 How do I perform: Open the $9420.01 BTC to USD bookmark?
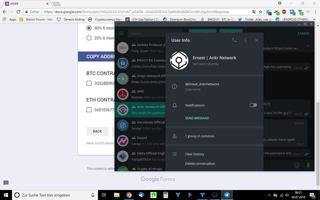218,19
